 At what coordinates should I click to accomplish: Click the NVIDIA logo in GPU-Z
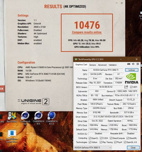tap(132, 78)
